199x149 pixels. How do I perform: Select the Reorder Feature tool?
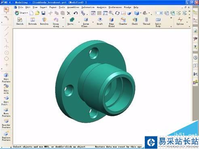click(6, 124)
